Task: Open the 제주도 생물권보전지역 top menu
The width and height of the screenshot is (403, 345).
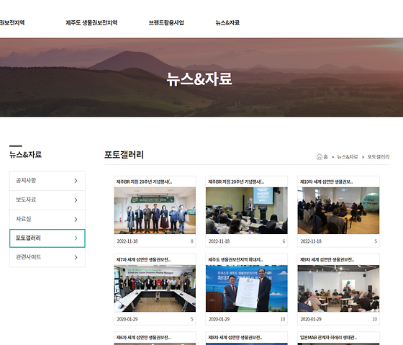Action: point(91,22)
